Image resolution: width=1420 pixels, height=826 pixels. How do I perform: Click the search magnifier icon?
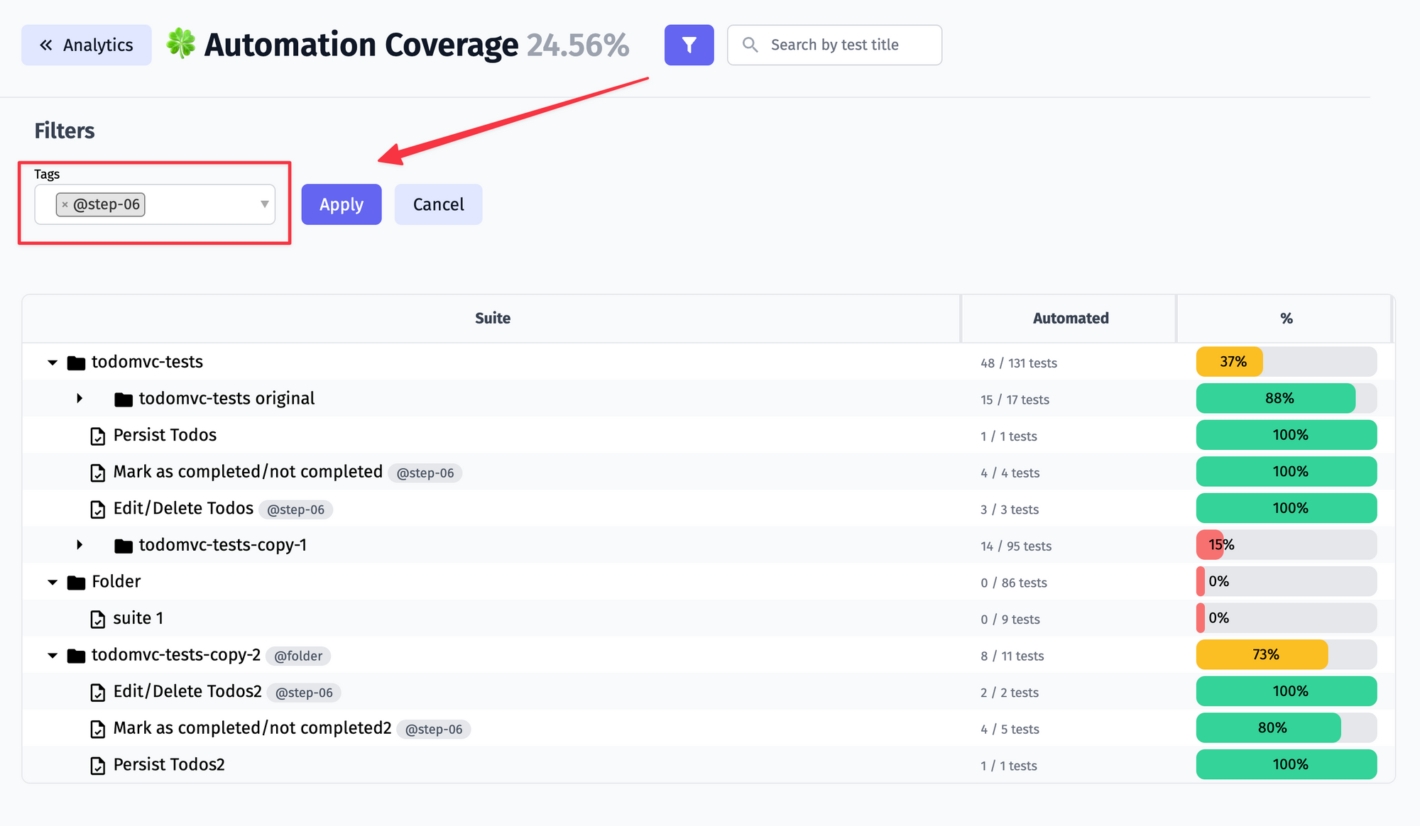[750, 45]
